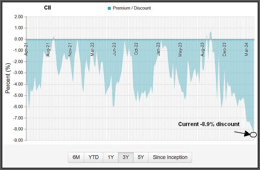This screenshot has width=260, height=170.
Task: Show the 5Y time range
Action: pyautogui.click(x=141, y=157)
